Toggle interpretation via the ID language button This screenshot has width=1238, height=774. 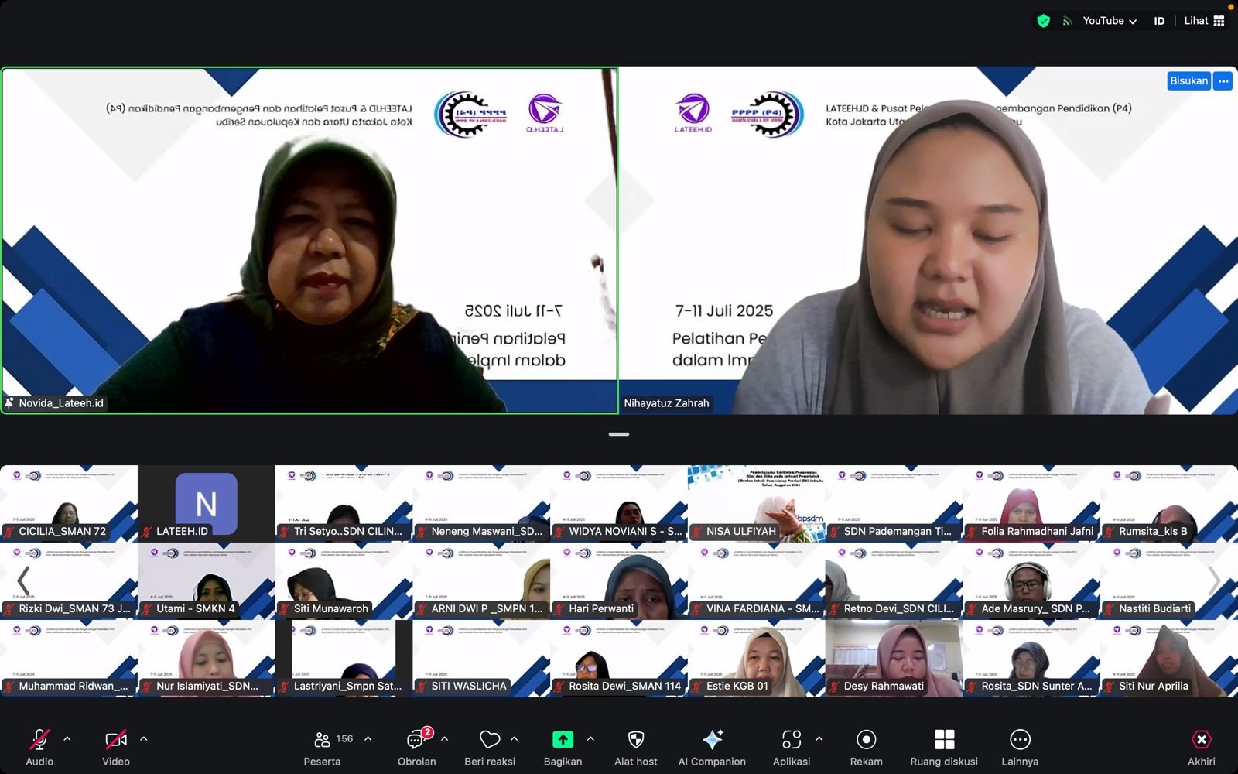point(1158,21)
